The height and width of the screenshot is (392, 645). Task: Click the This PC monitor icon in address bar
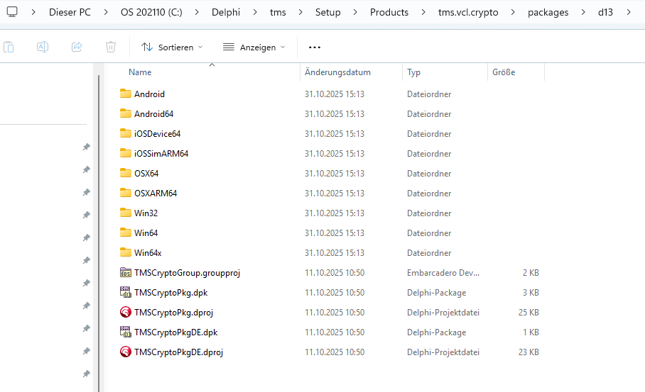coord(12,12)
